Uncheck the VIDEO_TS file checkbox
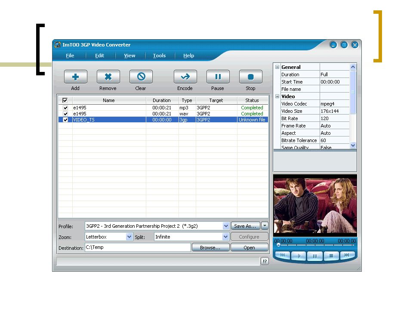Viewport: 413px width, 310px height. pyautogui.click(x=65, y=120)
